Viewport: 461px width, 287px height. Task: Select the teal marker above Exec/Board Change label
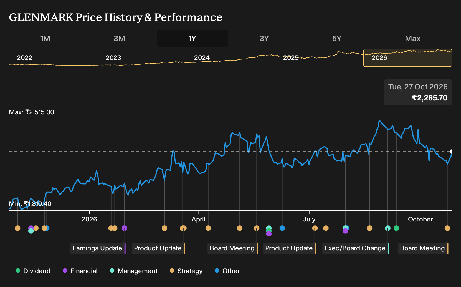click(x=388, y=228)
